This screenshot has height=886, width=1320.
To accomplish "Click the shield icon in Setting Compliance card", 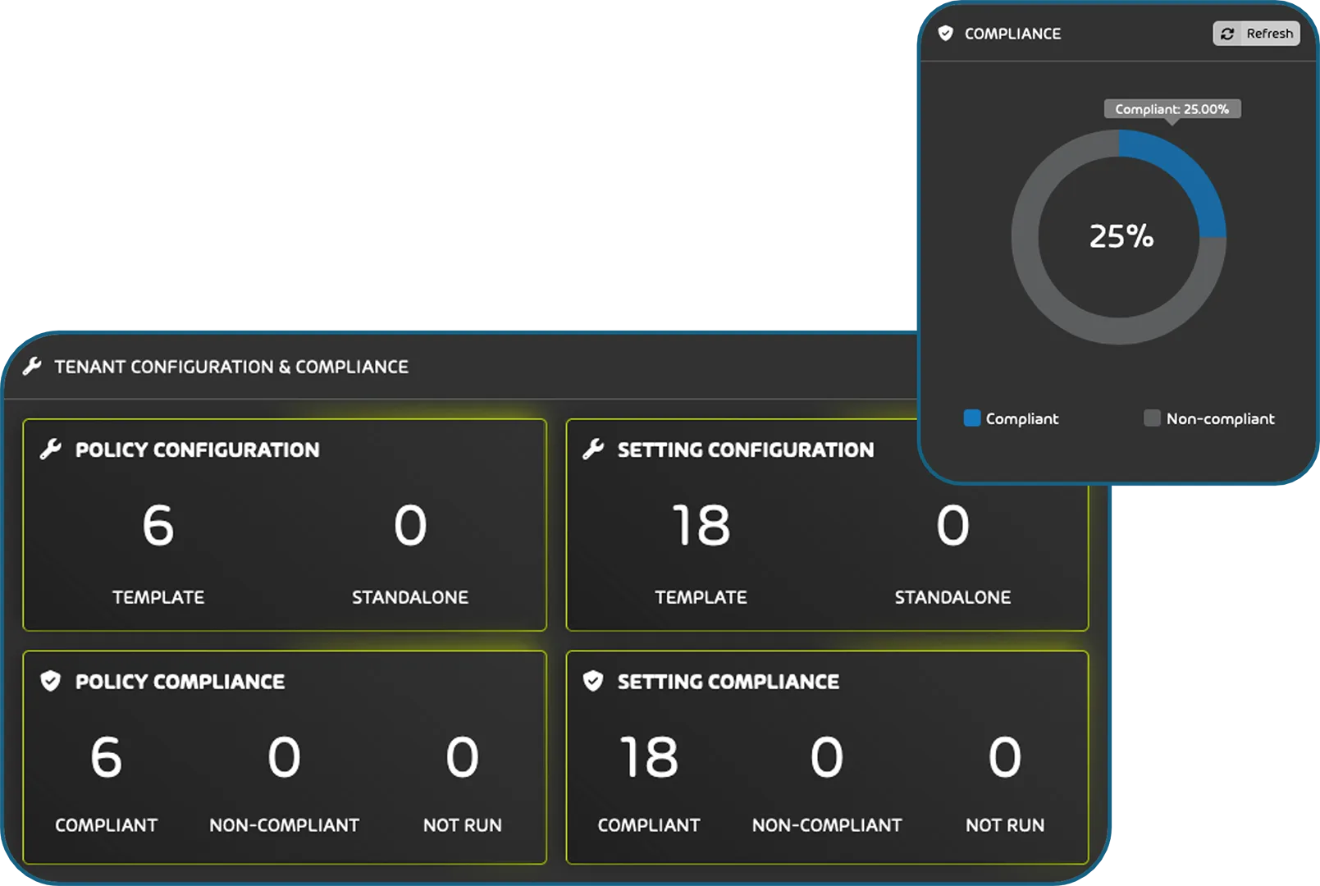I will (593, 681).
